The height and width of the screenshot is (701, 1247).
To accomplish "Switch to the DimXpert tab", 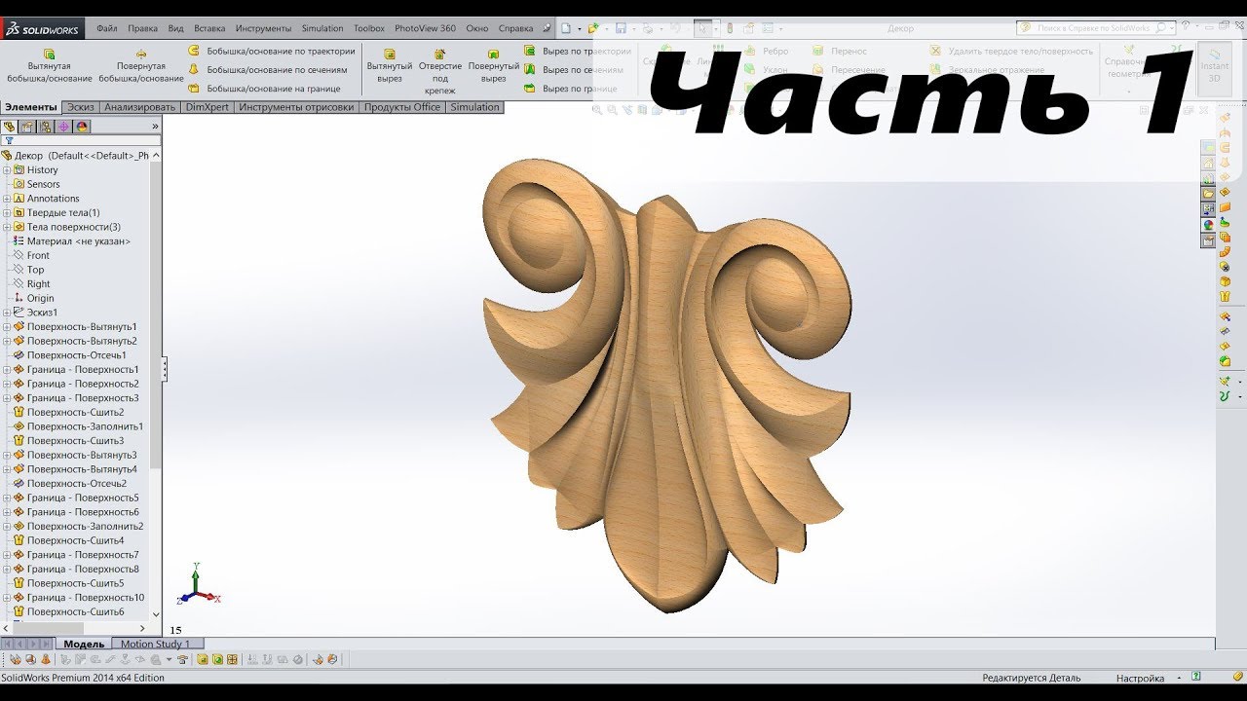I will coord(207,107).
